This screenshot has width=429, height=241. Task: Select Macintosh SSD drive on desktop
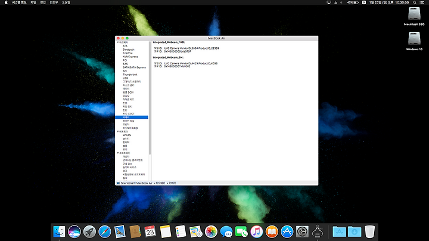pyautogui.click(x=414, y=16)
